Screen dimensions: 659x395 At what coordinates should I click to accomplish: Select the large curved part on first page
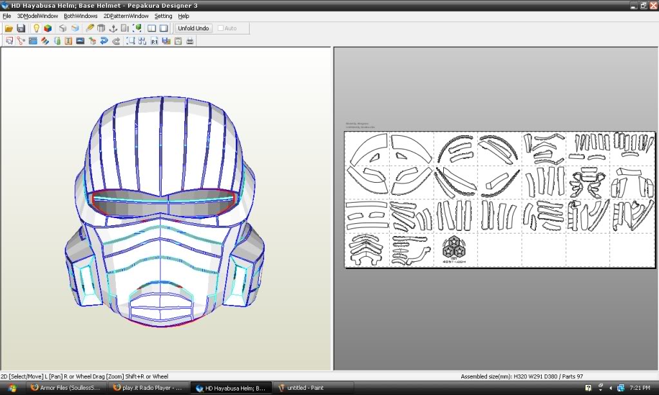pos(368,150)
